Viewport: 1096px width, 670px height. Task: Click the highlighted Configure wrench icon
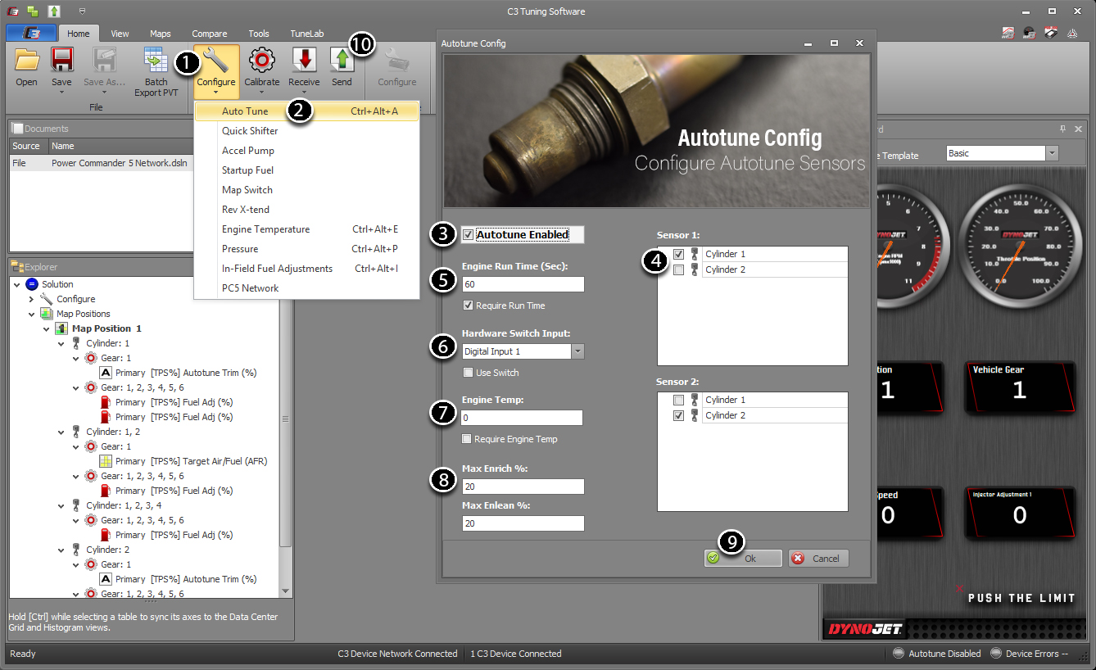(216, 61)
